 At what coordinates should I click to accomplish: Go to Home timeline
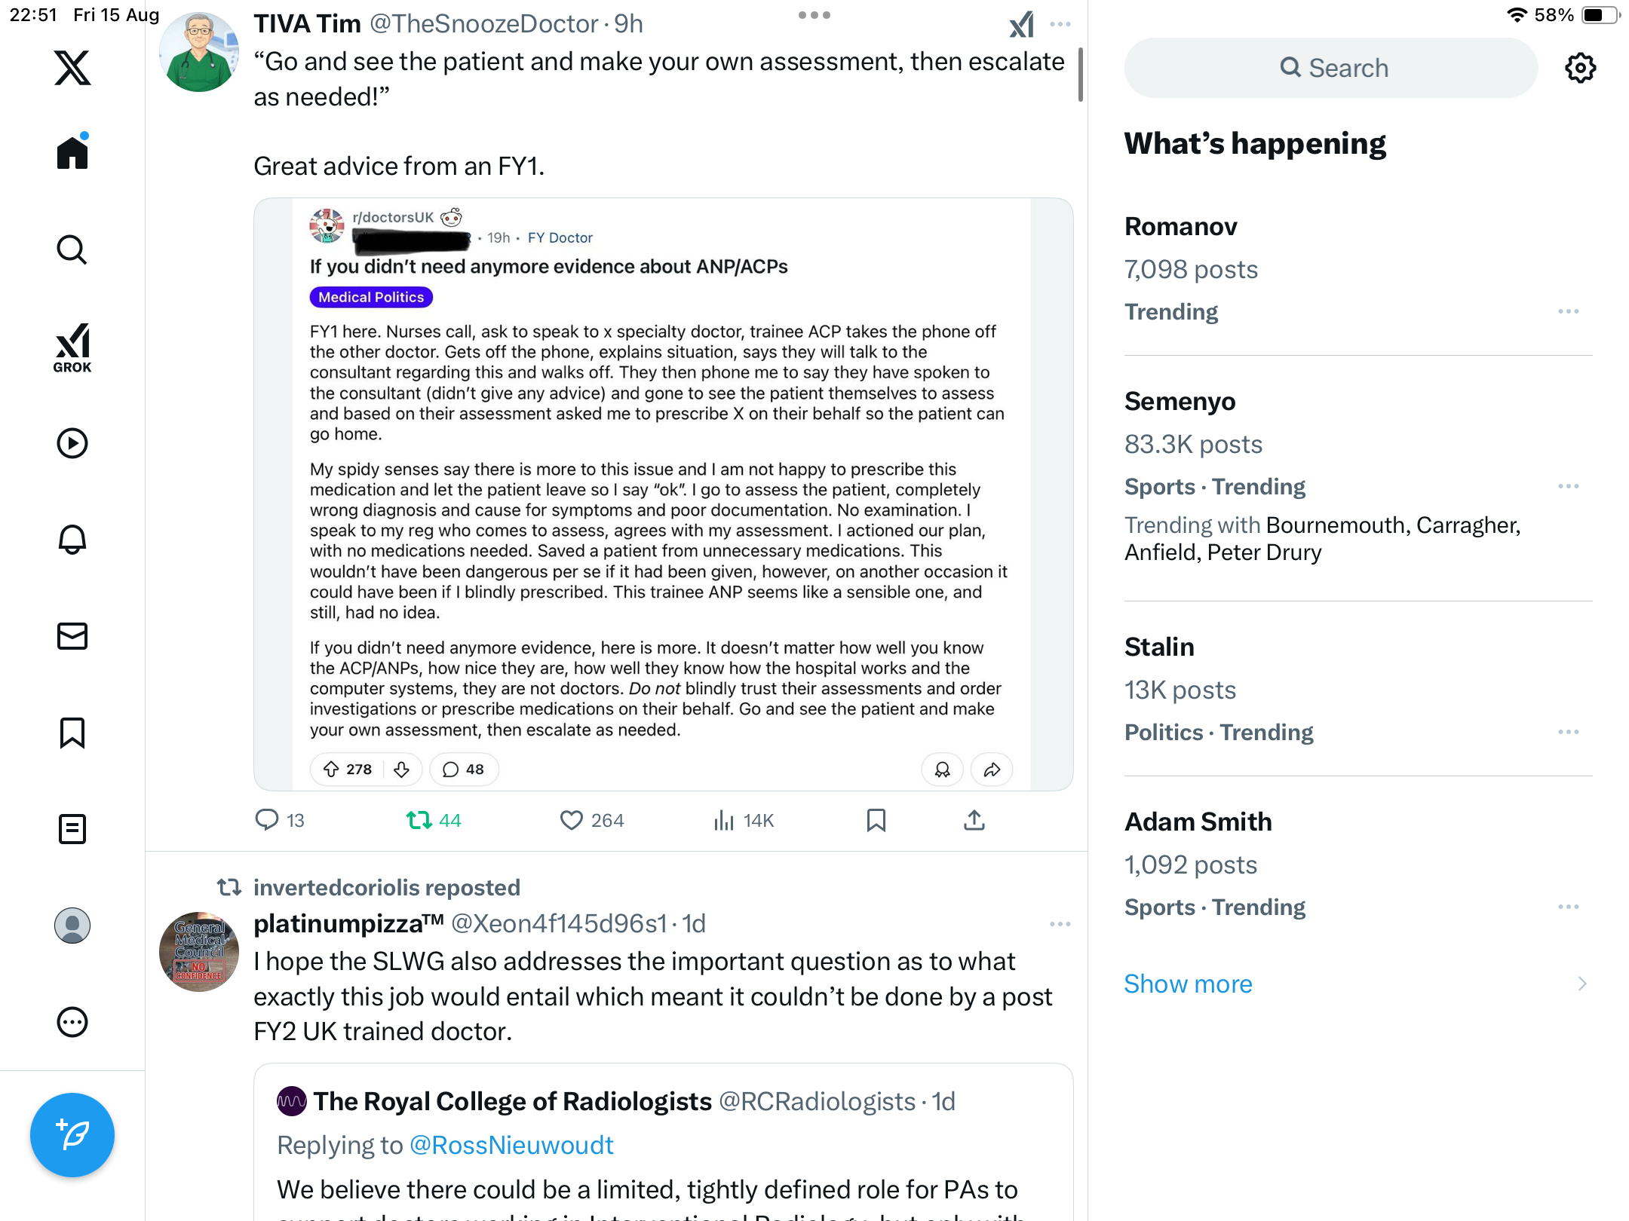tap(72, 153)
